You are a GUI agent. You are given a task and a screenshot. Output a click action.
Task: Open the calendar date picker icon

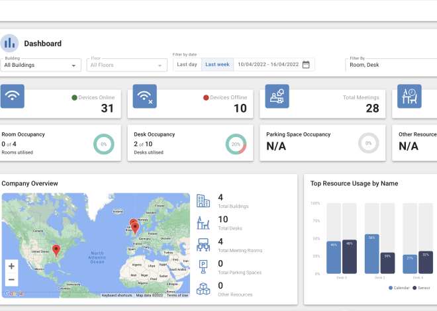(306, 64)
